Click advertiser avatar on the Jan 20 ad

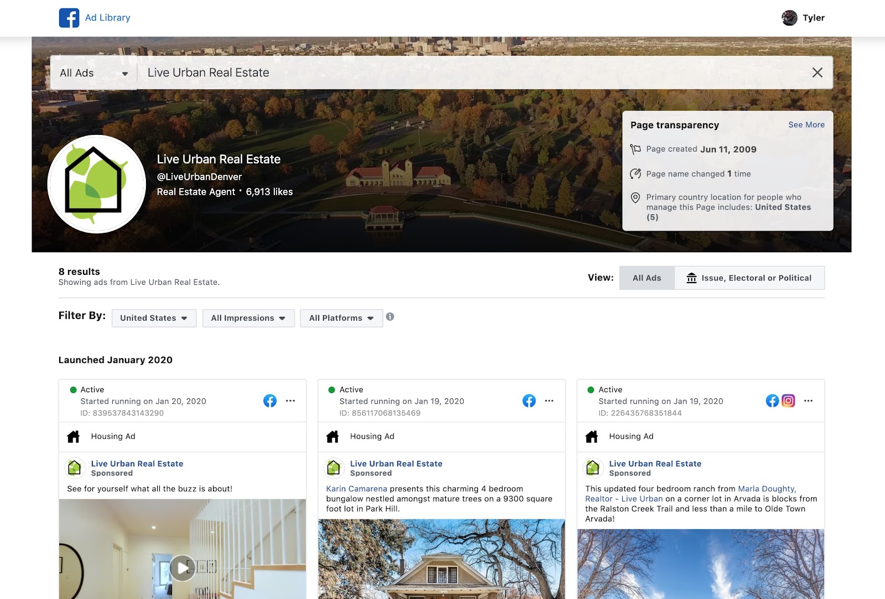pyautogui.click(x=74, y=468)
